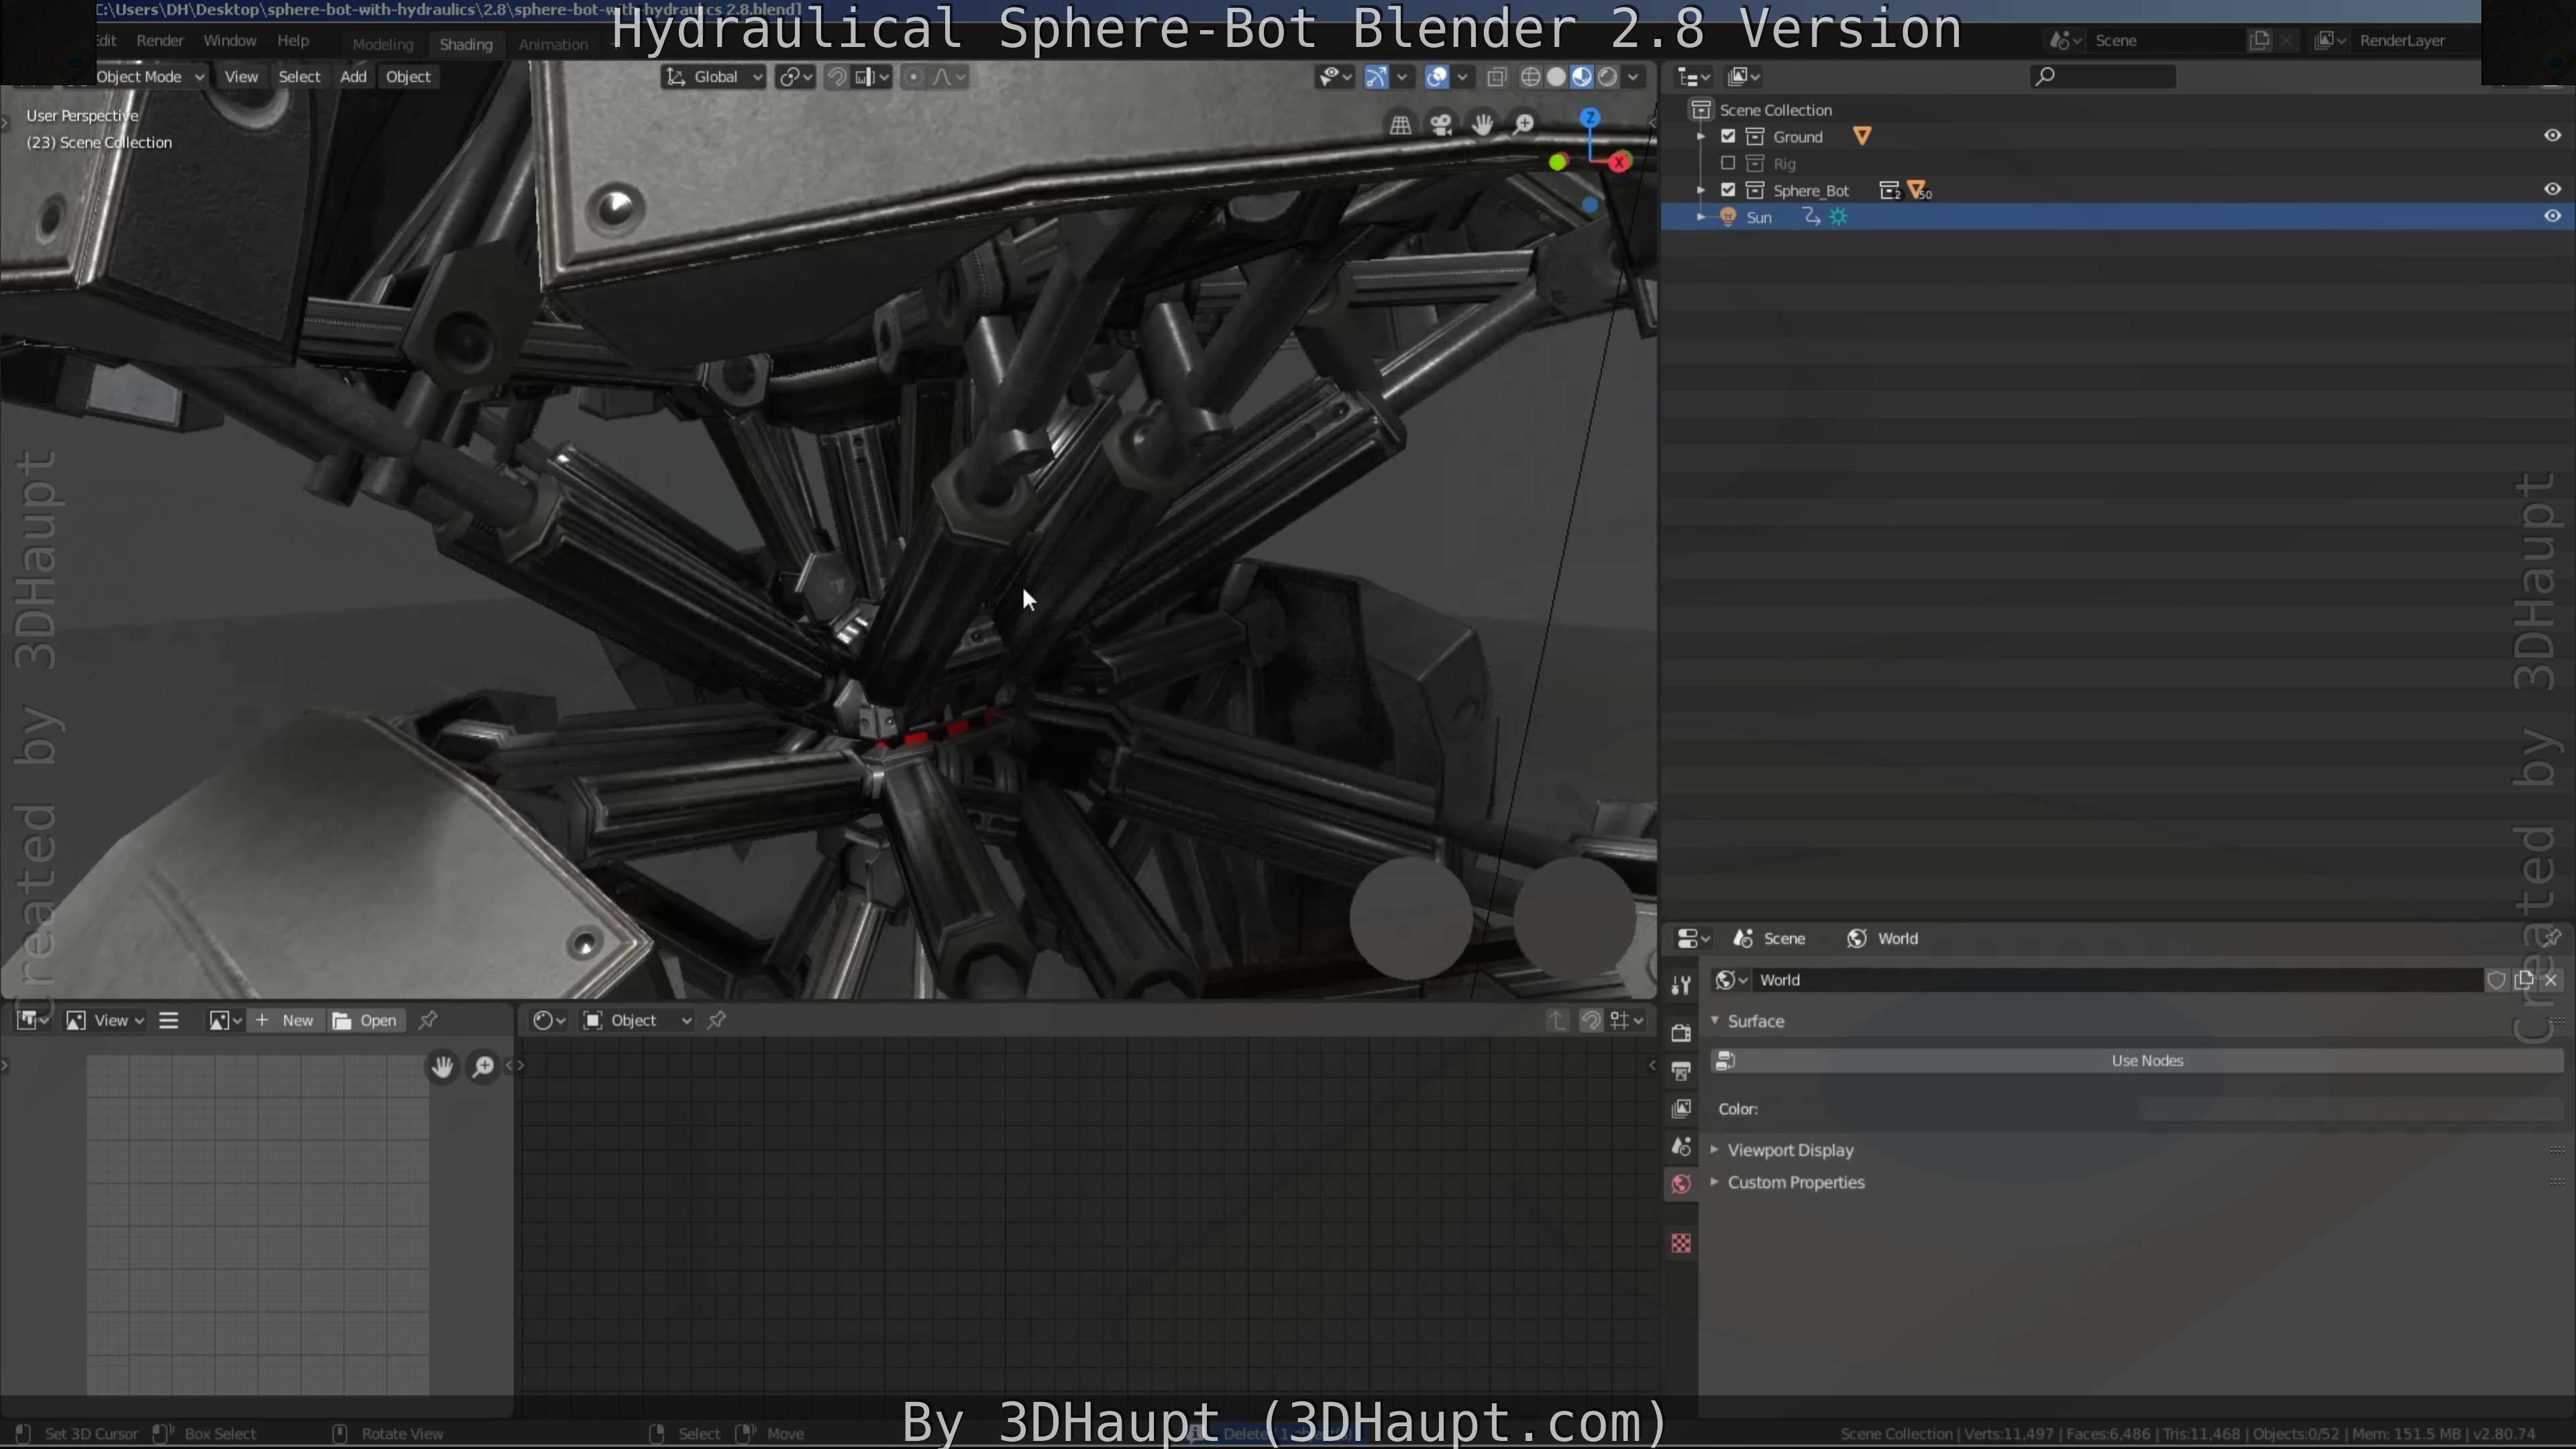This screenshot has height=1449, width=2576.
Task: Toggle the World fake user shield icon
Action: (2496, 980)
